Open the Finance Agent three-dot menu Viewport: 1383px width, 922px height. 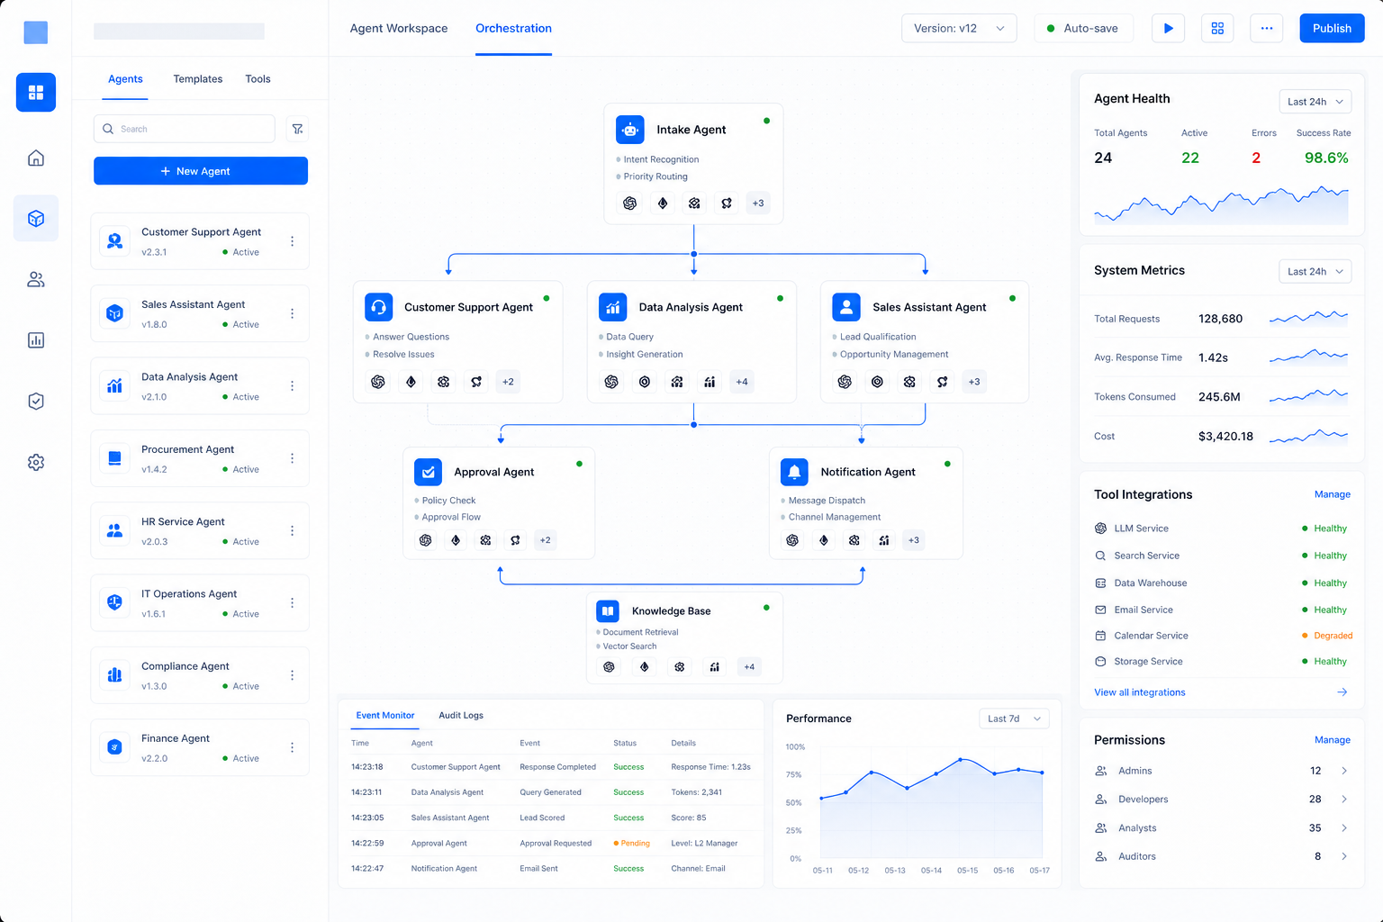[292, 747]
